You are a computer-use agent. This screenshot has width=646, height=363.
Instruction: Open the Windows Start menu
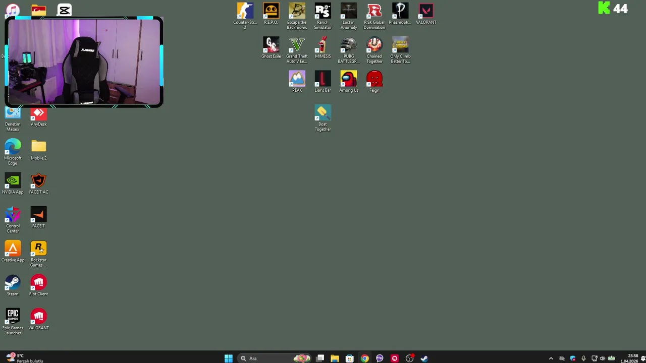229,358
